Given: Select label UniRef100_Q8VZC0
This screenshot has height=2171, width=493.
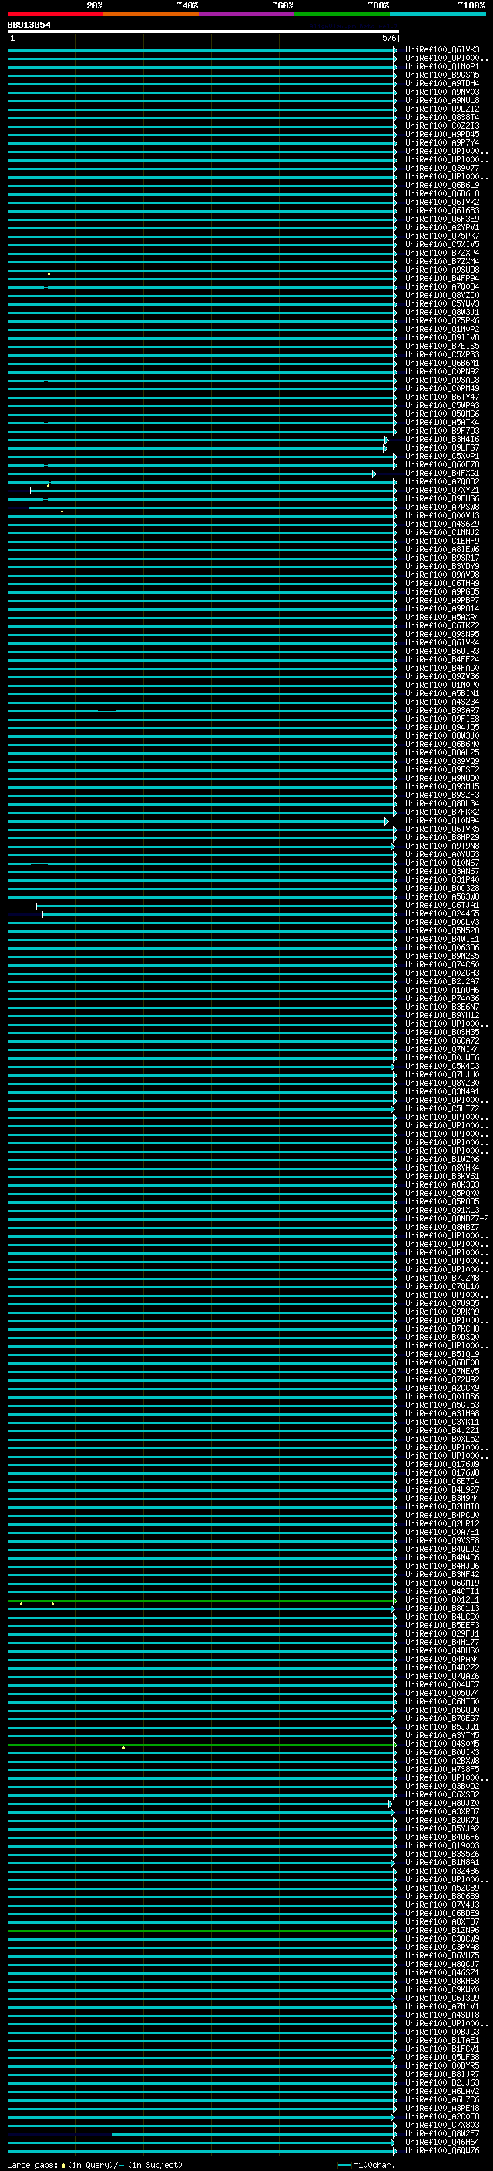Looking at the screenshot, I should [442, 296].
